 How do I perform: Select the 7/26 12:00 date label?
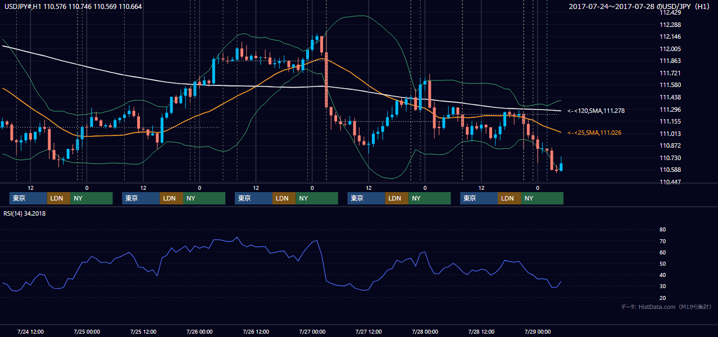coord(256,331)
